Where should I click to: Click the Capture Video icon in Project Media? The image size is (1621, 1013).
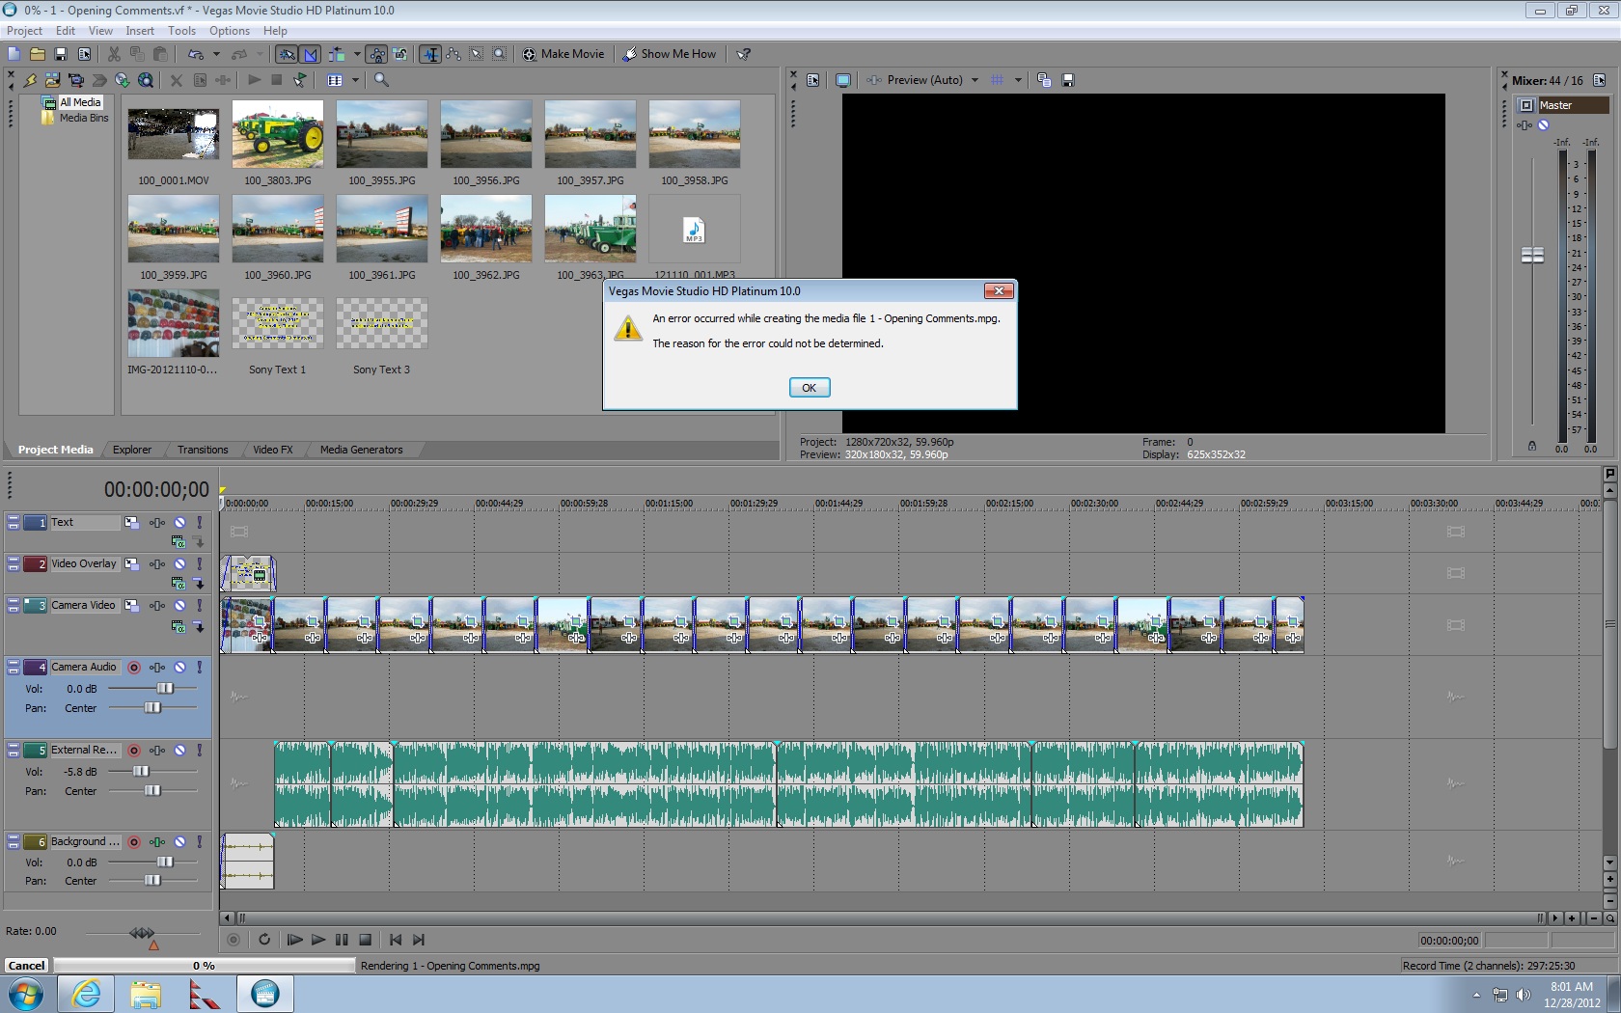[x=76, y=80]
